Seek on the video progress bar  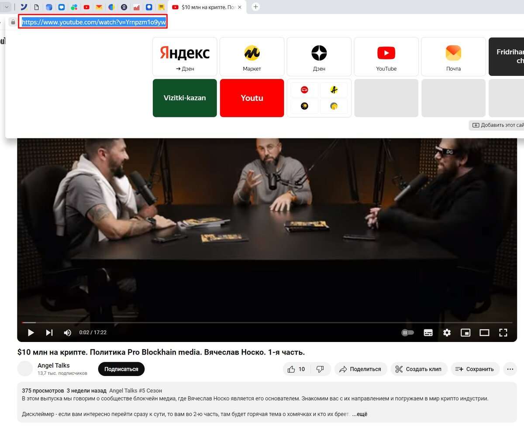(267, 323)
